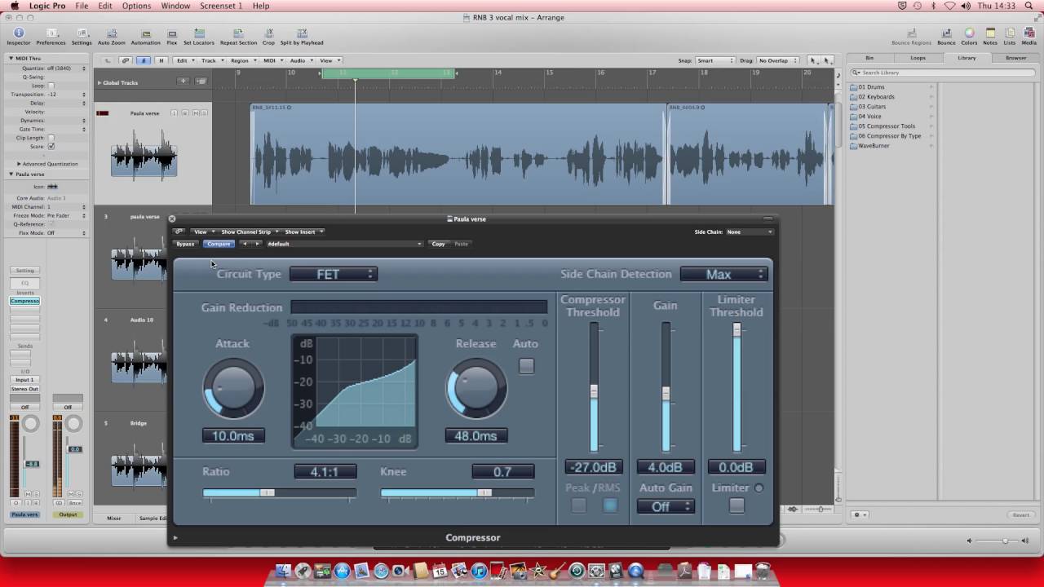Uncheck the Score checkbox

tap(51, 146)
